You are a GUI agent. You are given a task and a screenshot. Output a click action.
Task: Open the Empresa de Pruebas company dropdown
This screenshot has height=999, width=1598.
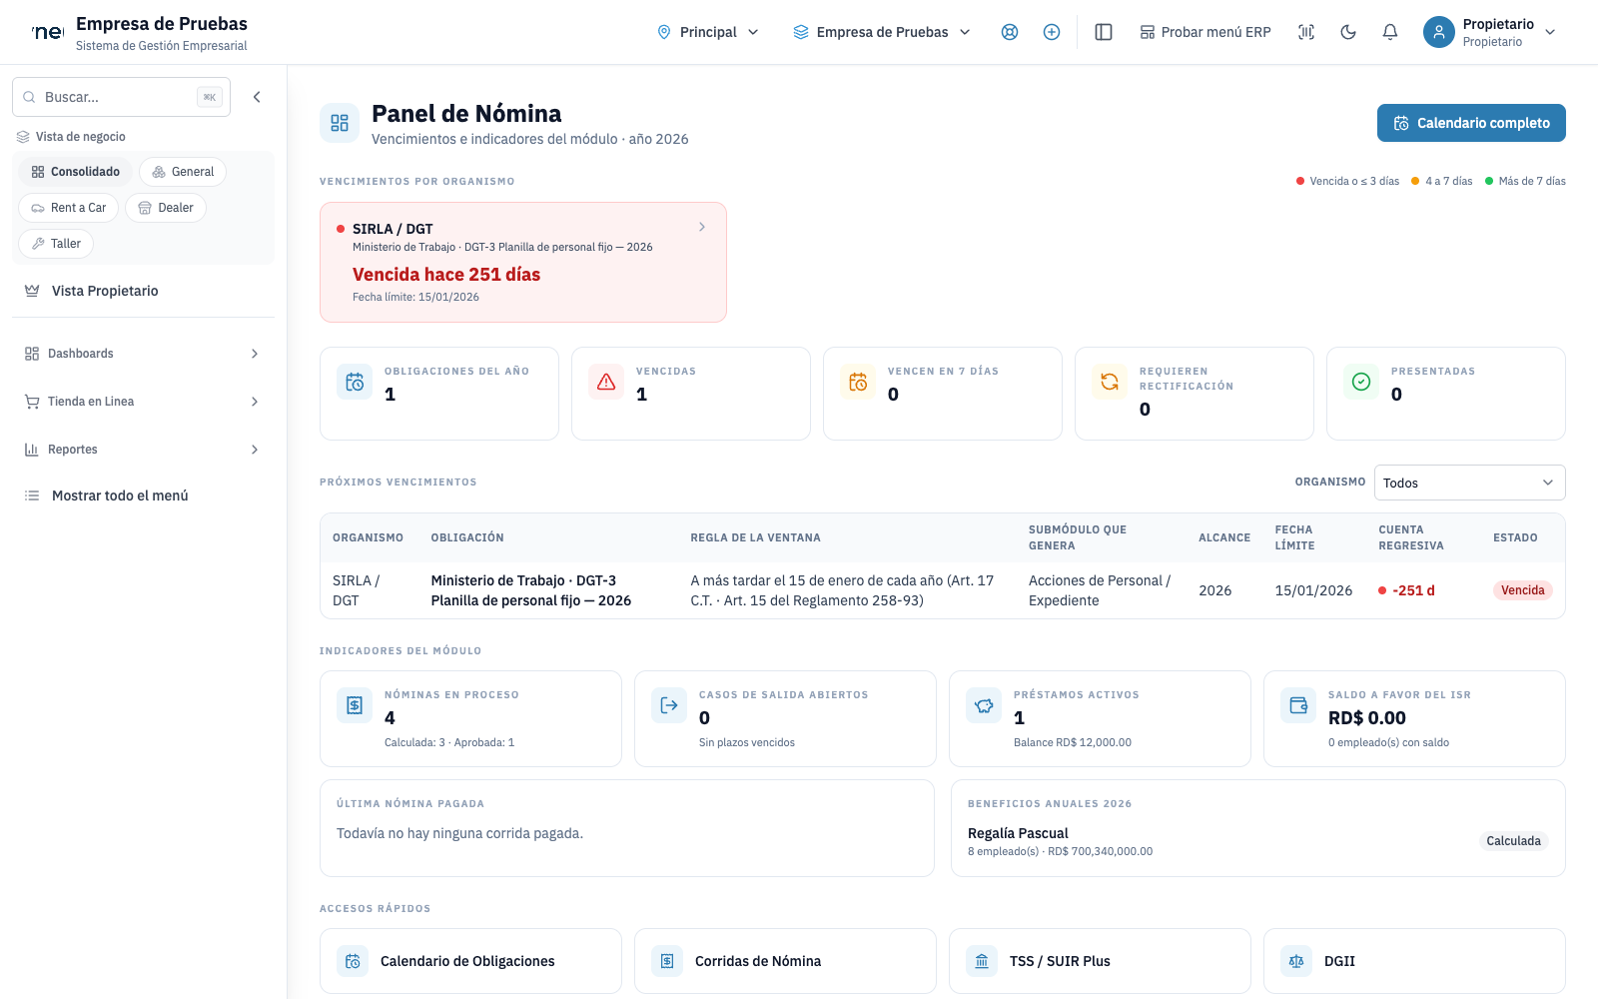pos(882,32)
